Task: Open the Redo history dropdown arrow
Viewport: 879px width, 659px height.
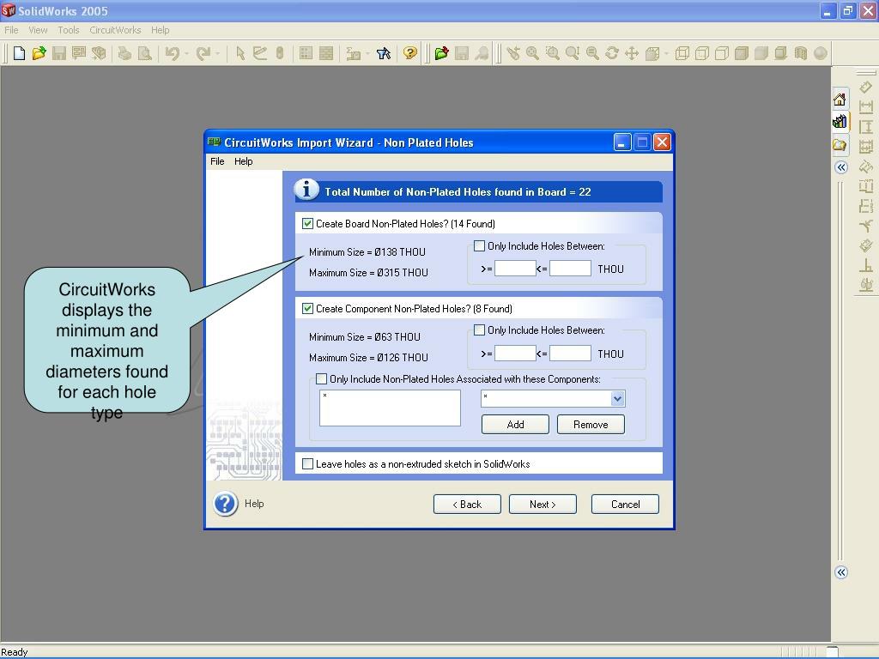Action: tap(217, 53)
